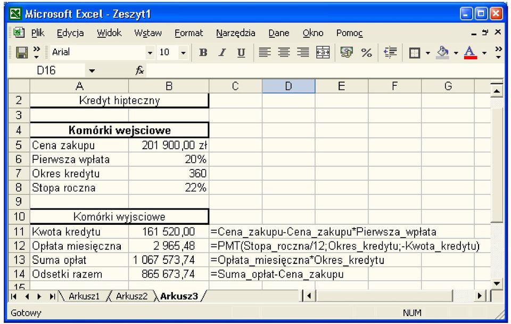Click Excel application icon in title bar
The width and height of the screenshot is (511, 324).
pyautogui.click(x=15, y=14)
